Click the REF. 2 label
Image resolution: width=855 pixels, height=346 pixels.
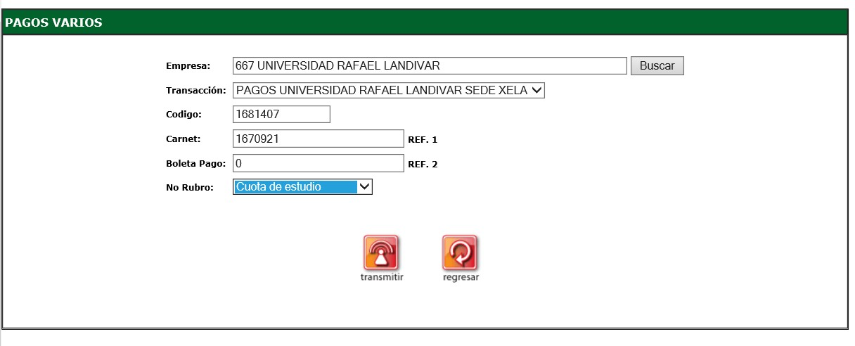(x=423, y=165)
